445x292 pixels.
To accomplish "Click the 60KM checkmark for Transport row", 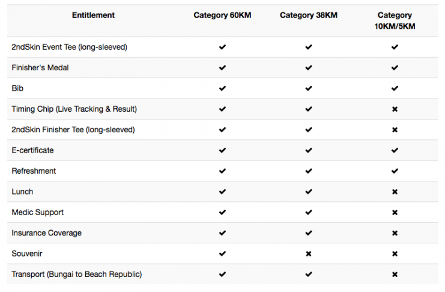I will pos(222,275).
